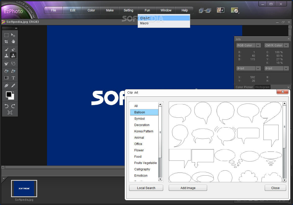Select the pattern fill bucket tool
Viewport: 293px width, 205px height.
(x=13, y=71)
